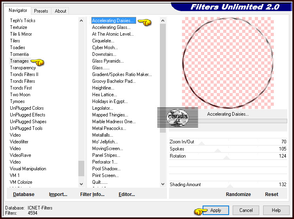Select Two Moon category
The height and width of the screenshot is (219, 294).
click(x=20, y=95)
